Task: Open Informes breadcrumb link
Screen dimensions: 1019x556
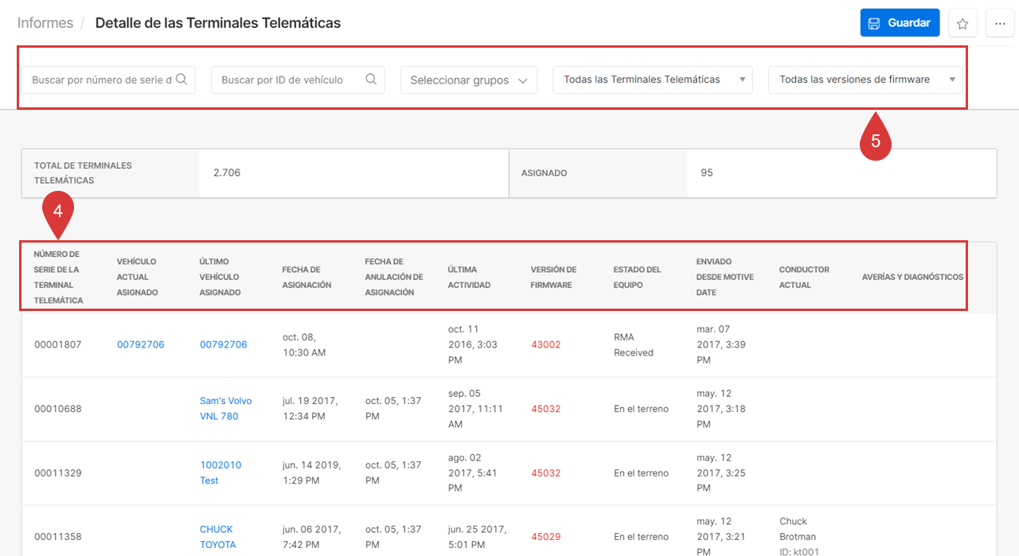Action: (45, 23)
